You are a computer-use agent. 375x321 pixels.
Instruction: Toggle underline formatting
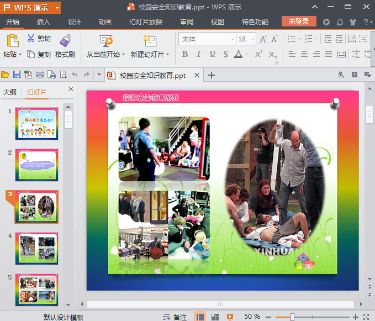[x=212, y=54]
